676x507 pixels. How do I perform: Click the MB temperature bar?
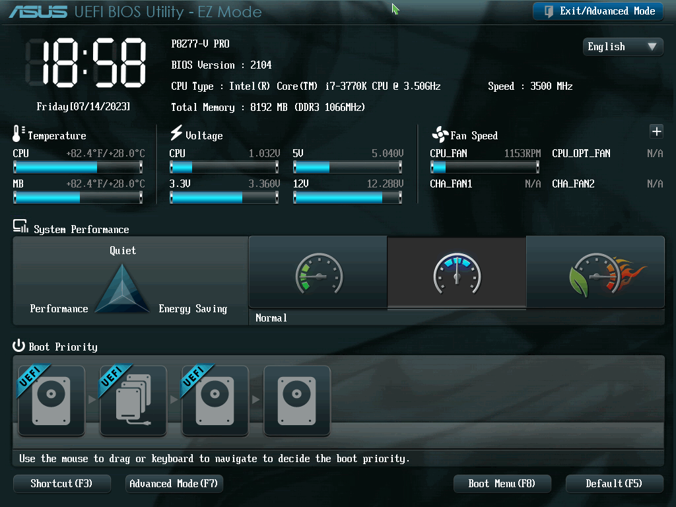coord(78,197)
